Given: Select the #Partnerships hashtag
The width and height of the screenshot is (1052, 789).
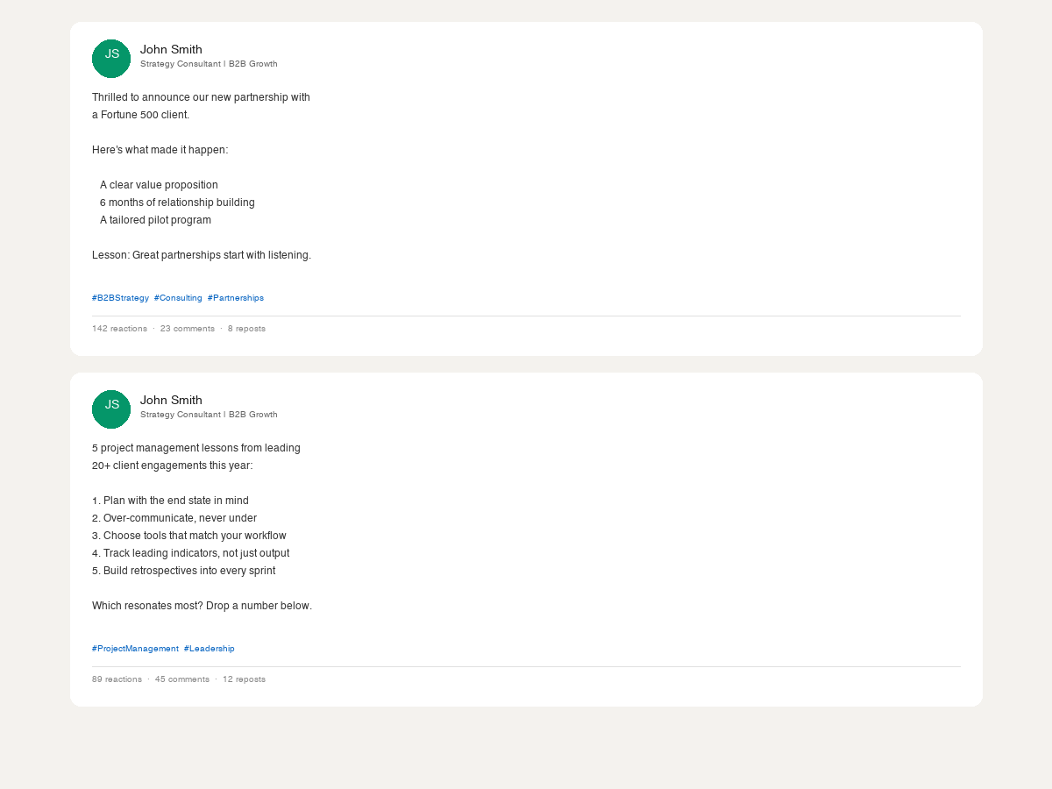Looking at the screenshot, I should (235, 298).
